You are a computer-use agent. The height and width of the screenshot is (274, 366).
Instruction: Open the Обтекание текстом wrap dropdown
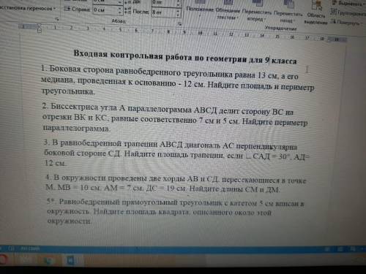(228, 9)
